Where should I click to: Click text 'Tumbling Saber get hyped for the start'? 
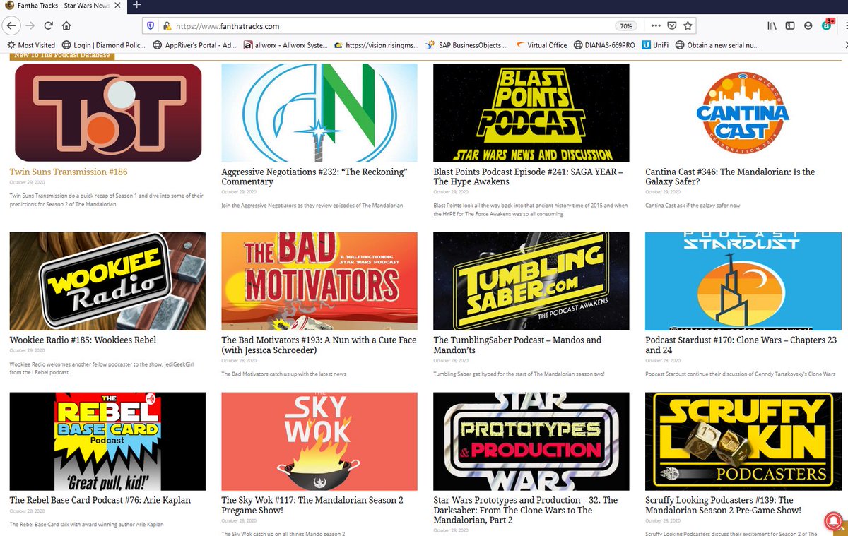[x=519, y=374]
